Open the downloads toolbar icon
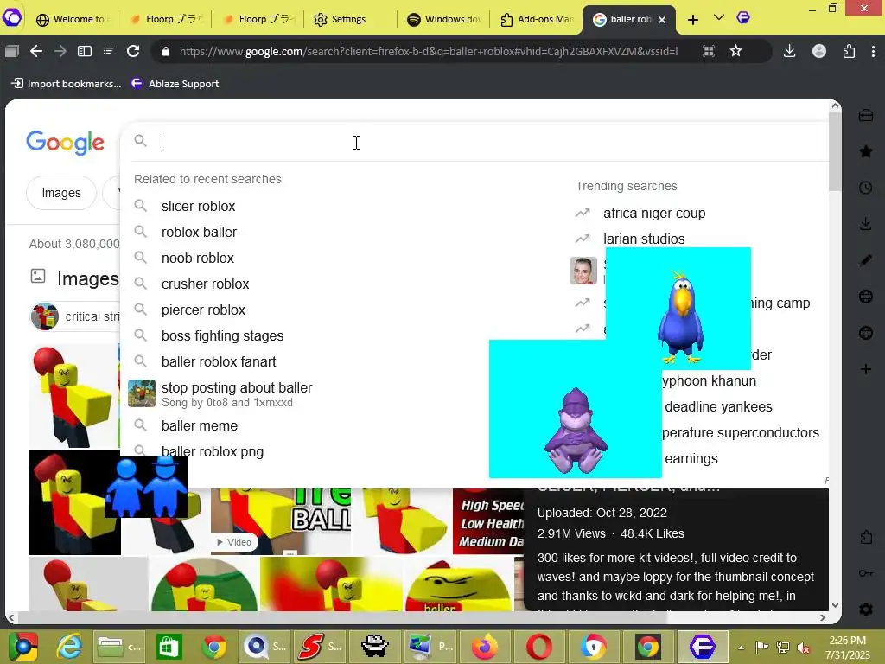Viewport: 885px width, 664px height. click(x=790, y=51)
